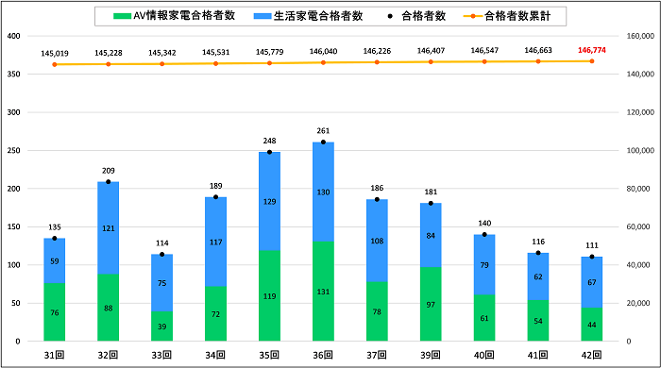The height and width of the screenshot is (368, 661).
Task: Click the green segment valued 39
Action: [x=161, y=326]
